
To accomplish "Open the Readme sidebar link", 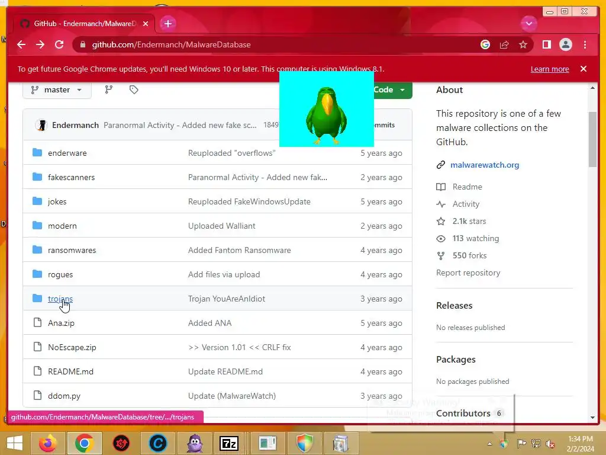I will 468,187.
